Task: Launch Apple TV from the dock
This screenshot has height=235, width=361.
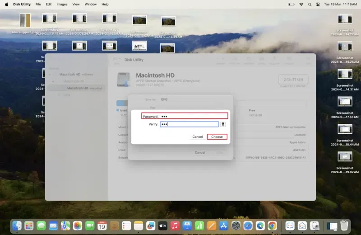Action: [163, 226]
